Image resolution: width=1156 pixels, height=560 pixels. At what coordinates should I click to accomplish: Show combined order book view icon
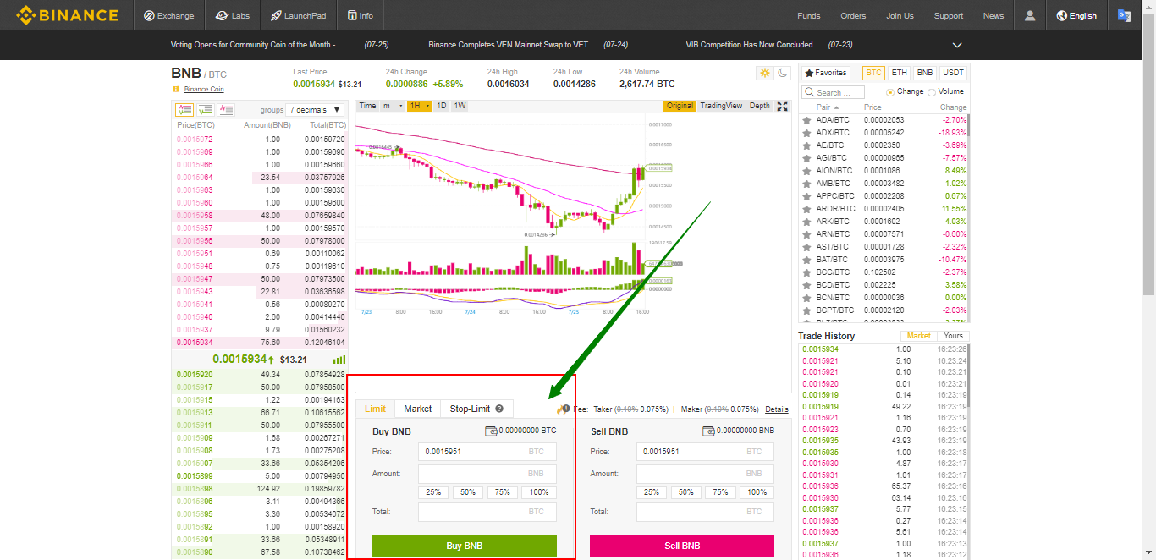tap(184, 110)
